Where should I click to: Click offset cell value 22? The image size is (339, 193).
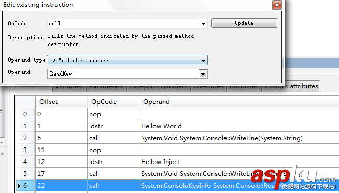pyautogui.click(x=61, y=185)
